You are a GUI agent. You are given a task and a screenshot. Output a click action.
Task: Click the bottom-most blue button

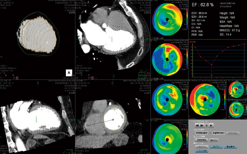(x=202, y=151)
